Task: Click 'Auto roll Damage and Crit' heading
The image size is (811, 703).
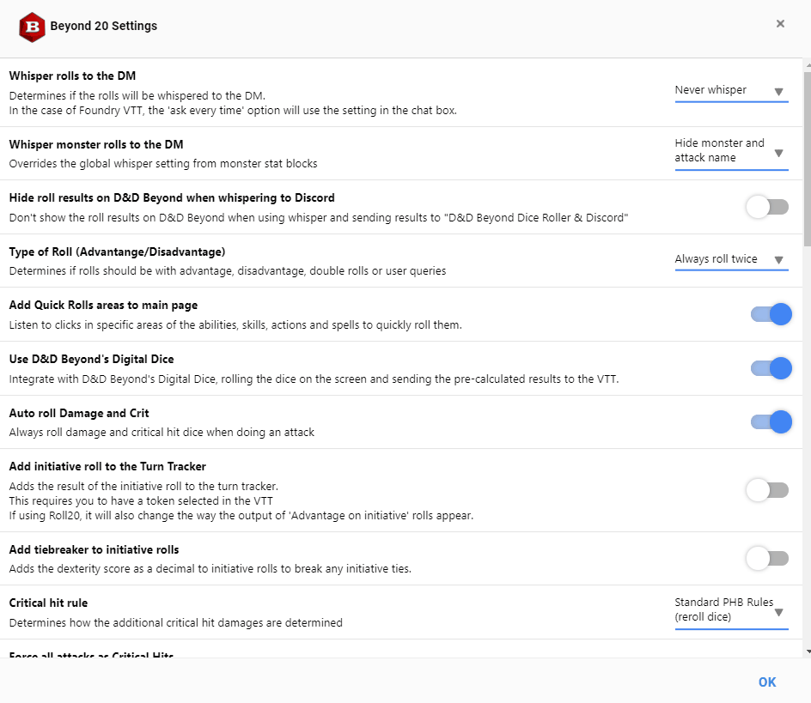Action: 79,413
